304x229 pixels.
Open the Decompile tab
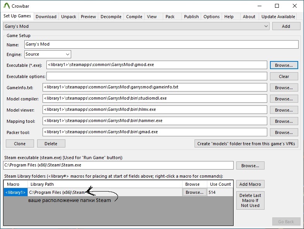coord(111,17)
